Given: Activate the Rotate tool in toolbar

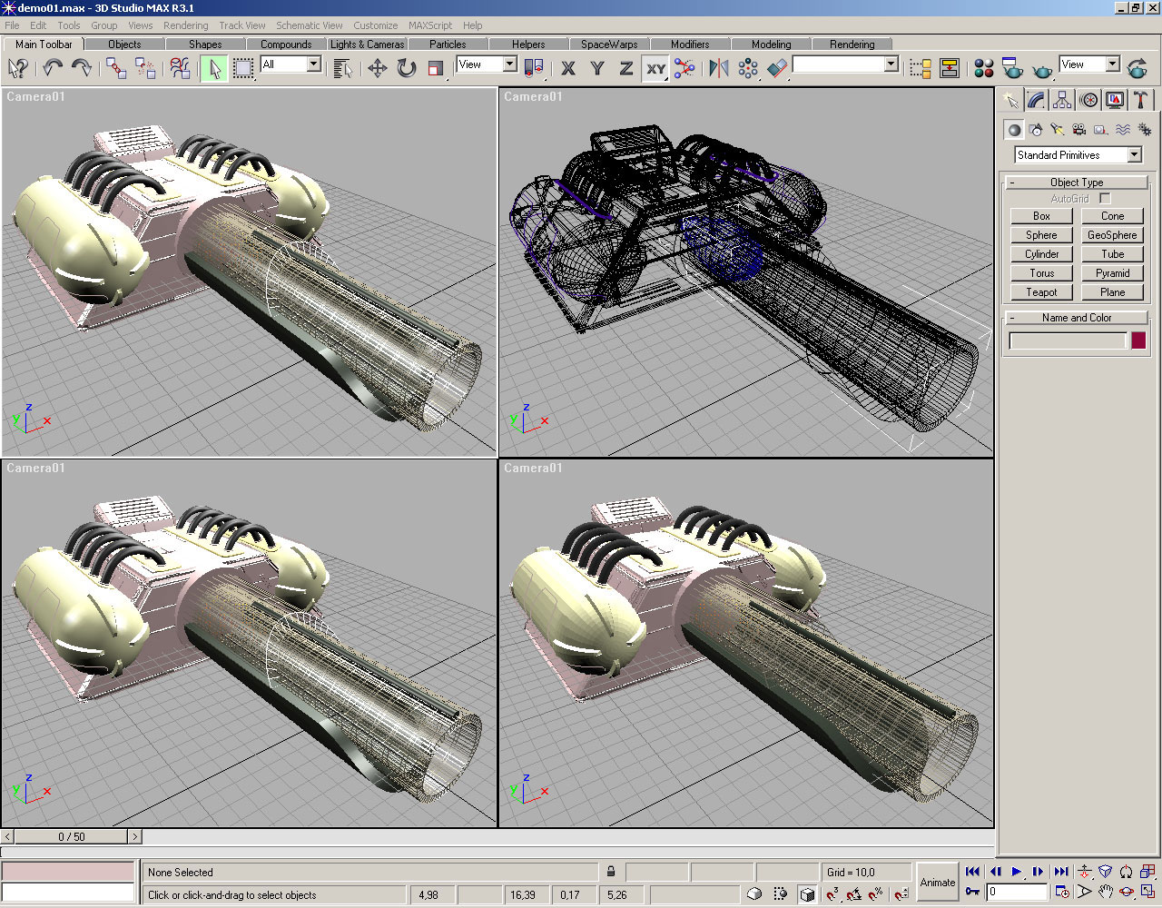Looking at the screenshot, I should [407, 68].
